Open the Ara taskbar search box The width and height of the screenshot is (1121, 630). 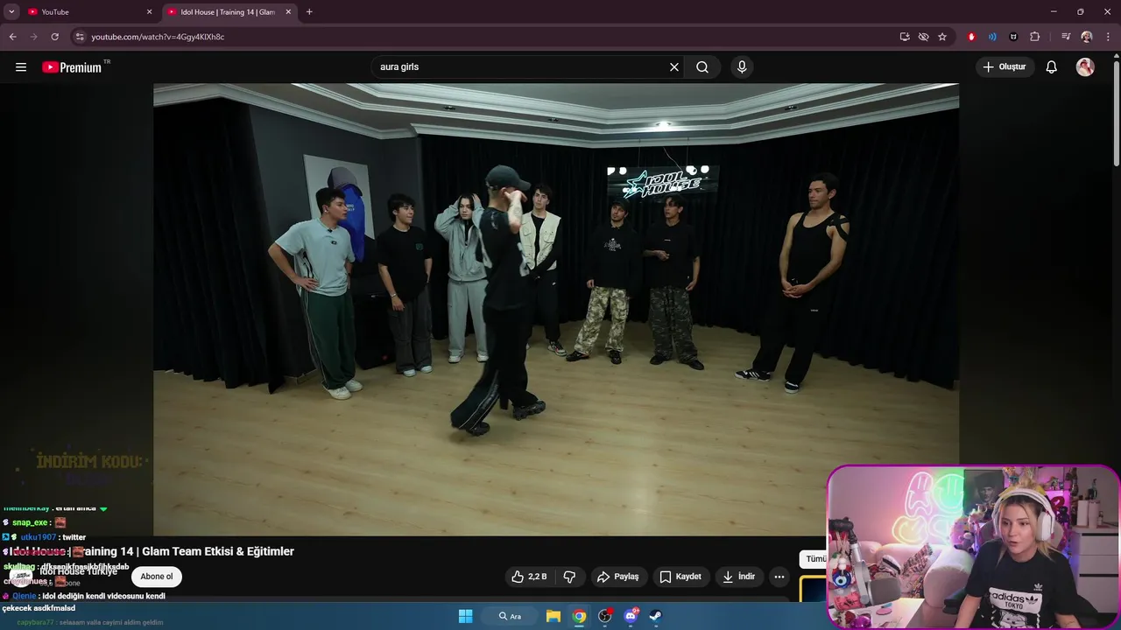511,616
